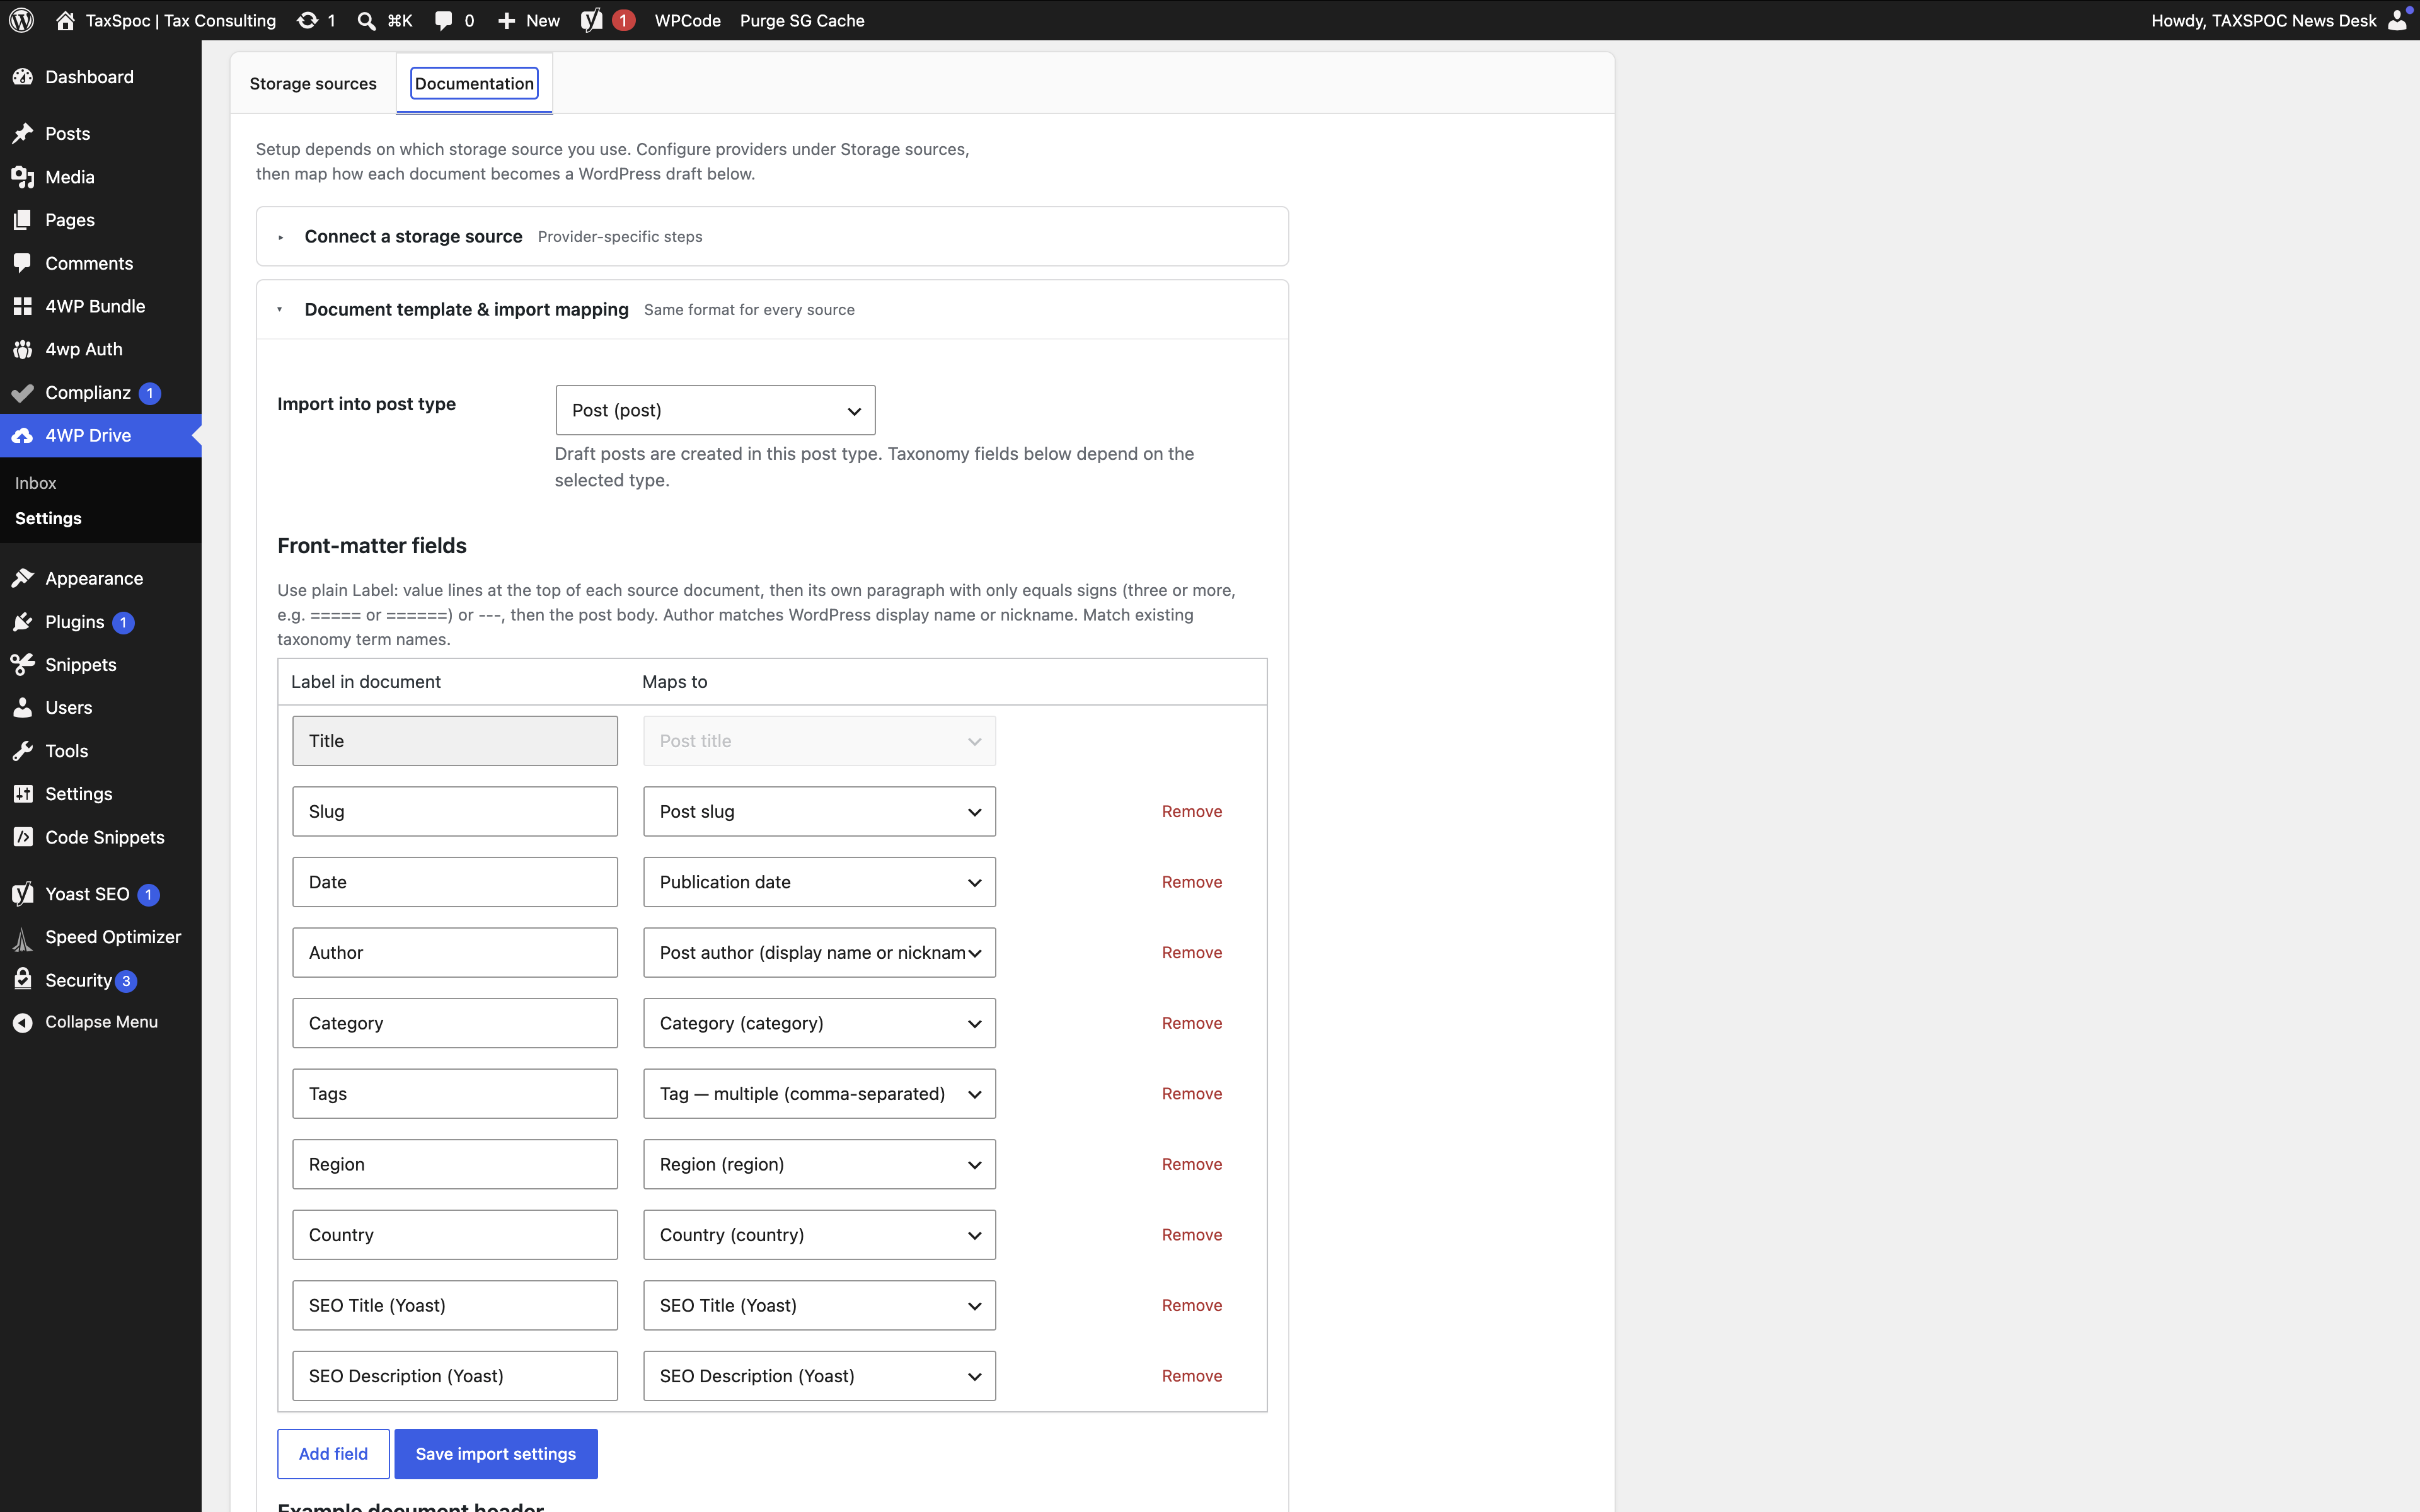2420x1512 pixels.
Task: Open the TaxSpoc site home icon
Action: pos(65,20)
